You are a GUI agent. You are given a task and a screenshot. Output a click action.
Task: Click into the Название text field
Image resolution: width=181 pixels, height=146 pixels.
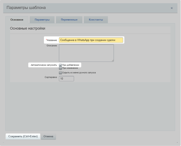click(x=91, y=40)
